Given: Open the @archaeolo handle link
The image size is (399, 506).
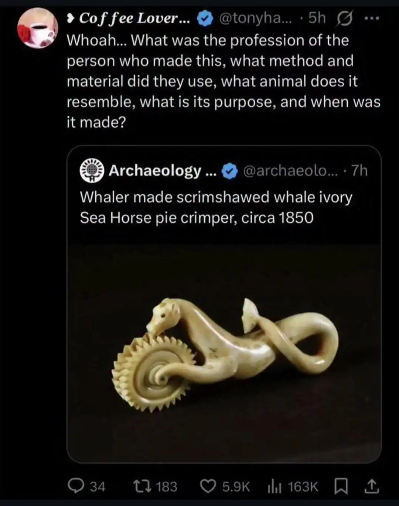Looking at the screenshot, I should 290,171.
